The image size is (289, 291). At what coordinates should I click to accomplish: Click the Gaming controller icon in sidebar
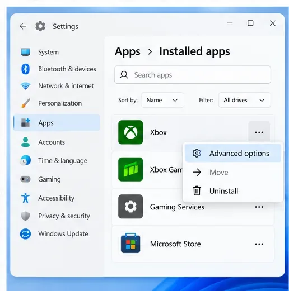[25, 179]
